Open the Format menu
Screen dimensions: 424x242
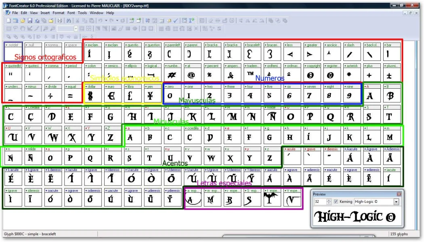(x=59, y=13)
